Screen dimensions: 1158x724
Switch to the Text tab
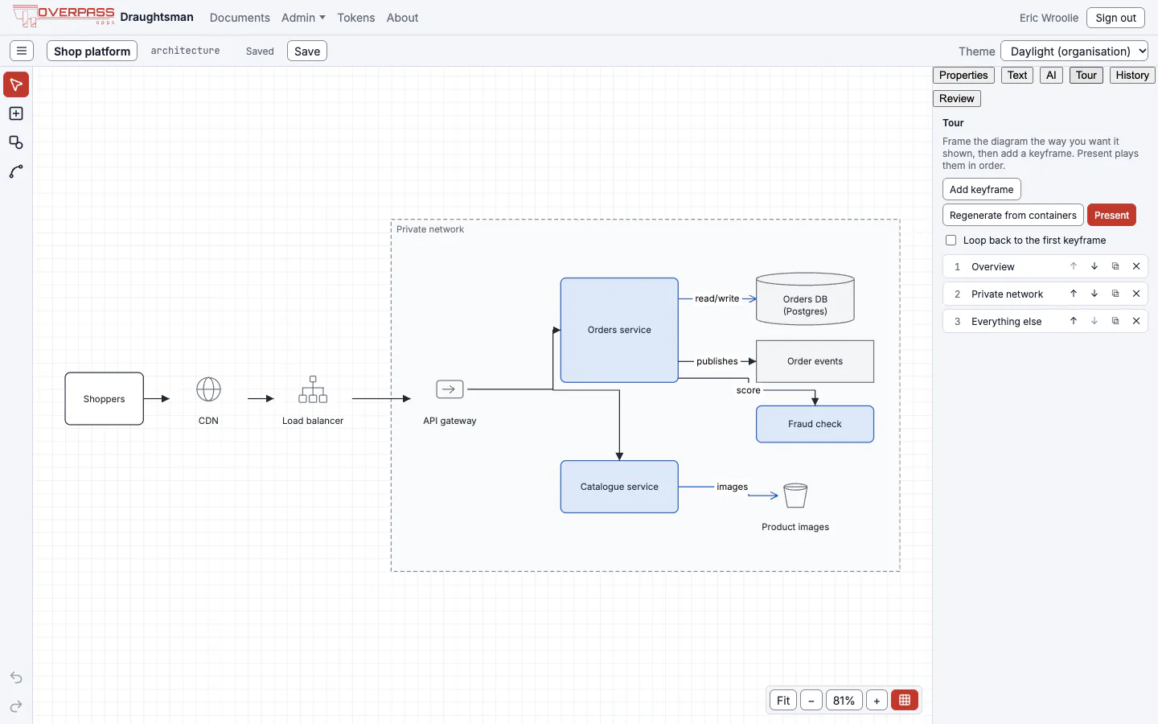tap(1017, 75)
